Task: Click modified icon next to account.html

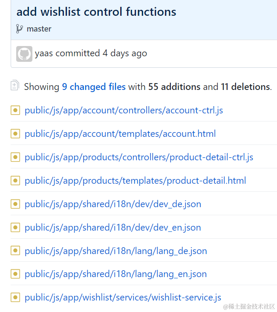Action: coord(15,134)
